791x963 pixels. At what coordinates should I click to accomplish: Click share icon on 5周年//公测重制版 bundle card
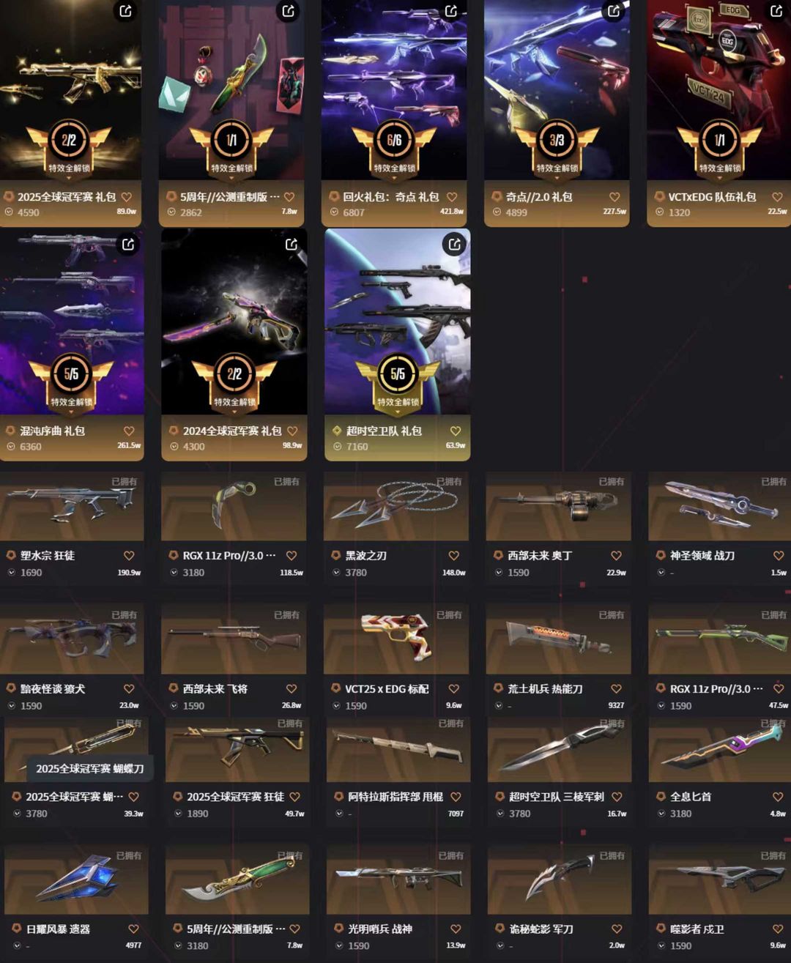coord(289,10)
